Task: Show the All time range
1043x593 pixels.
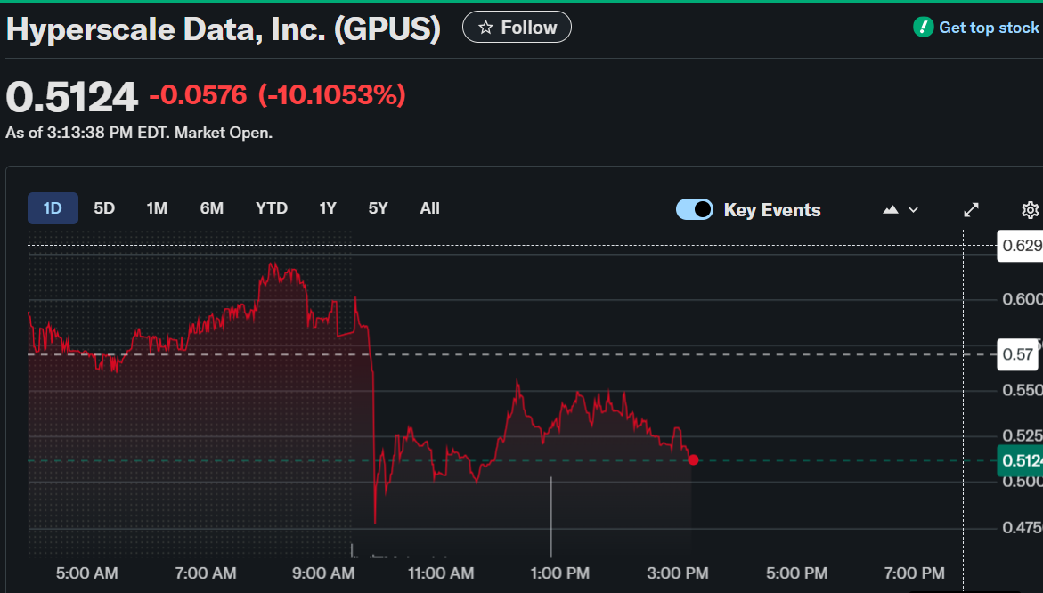Action: [430, 208]
